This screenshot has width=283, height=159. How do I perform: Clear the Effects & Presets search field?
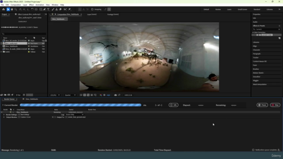click(279, 29)
